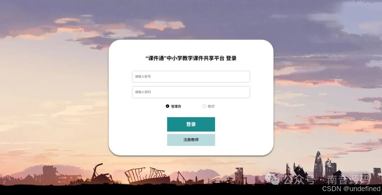This screenshot has width=382, height=195.
Task: Click the 南音源码 watermark text
Action: (348, 179)
